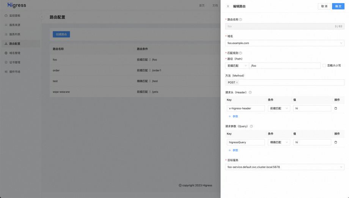
Task: Expand the path match type dropdown
Action: (x=237, y=66)
